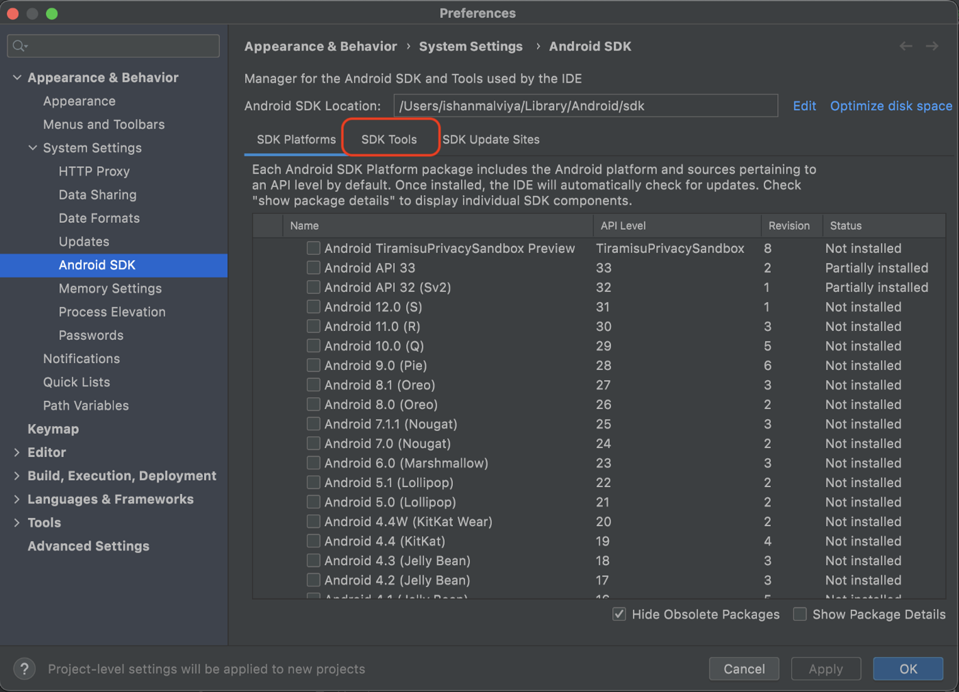Open Path Variables settings
Image resolution: width=959 pixels, height=692 pixels.
coord(86,406)
